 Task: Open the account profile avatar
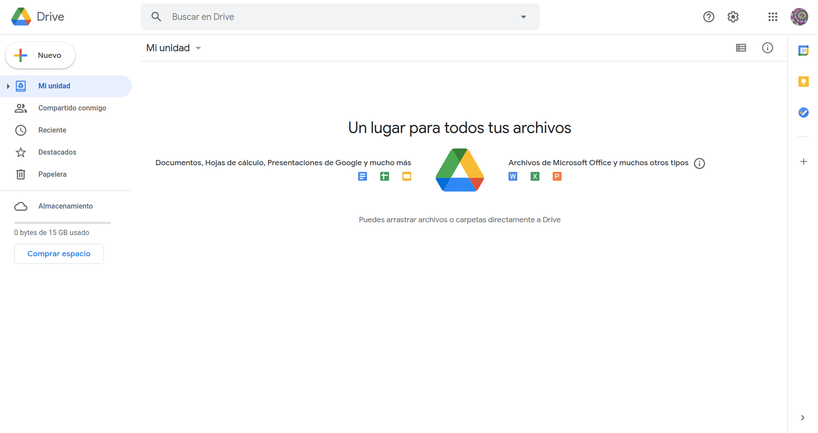coord(799,17)
